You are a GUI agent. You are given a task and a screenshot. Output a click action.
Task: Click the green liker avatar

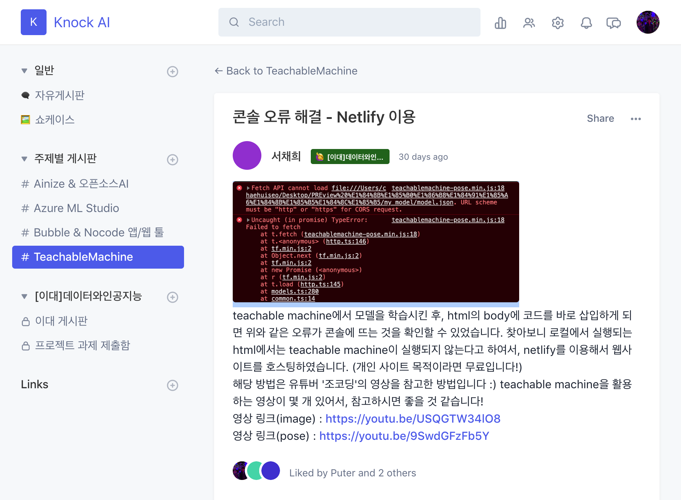255,471
